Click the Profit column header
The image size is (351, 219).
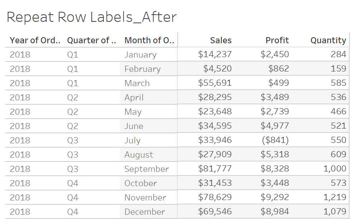click(x=277, y=40)
